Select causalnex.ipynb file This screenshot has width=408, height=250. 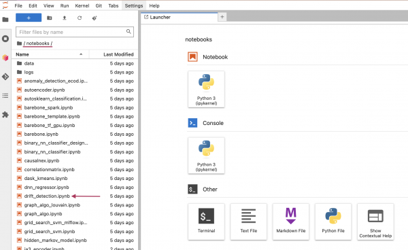point(75,160)
